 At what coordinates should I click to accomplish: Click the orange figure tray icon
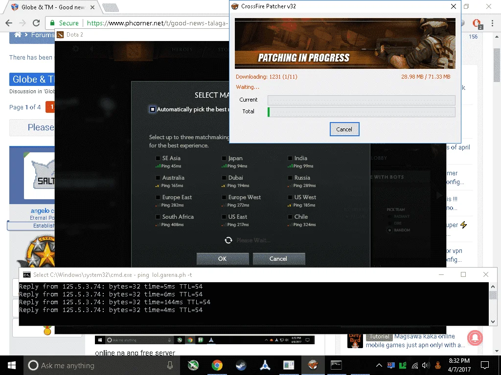(438, 365)
